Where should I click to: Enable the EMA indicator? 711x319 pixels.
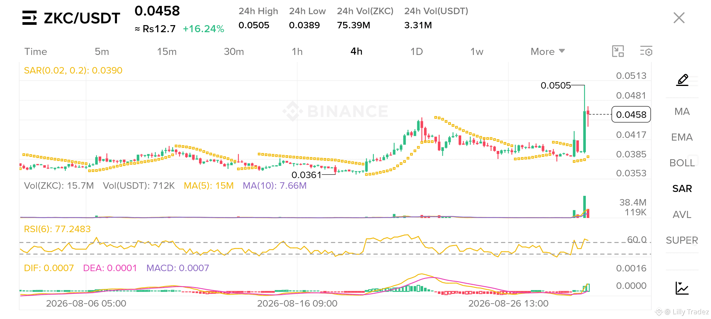pos(682,137)
